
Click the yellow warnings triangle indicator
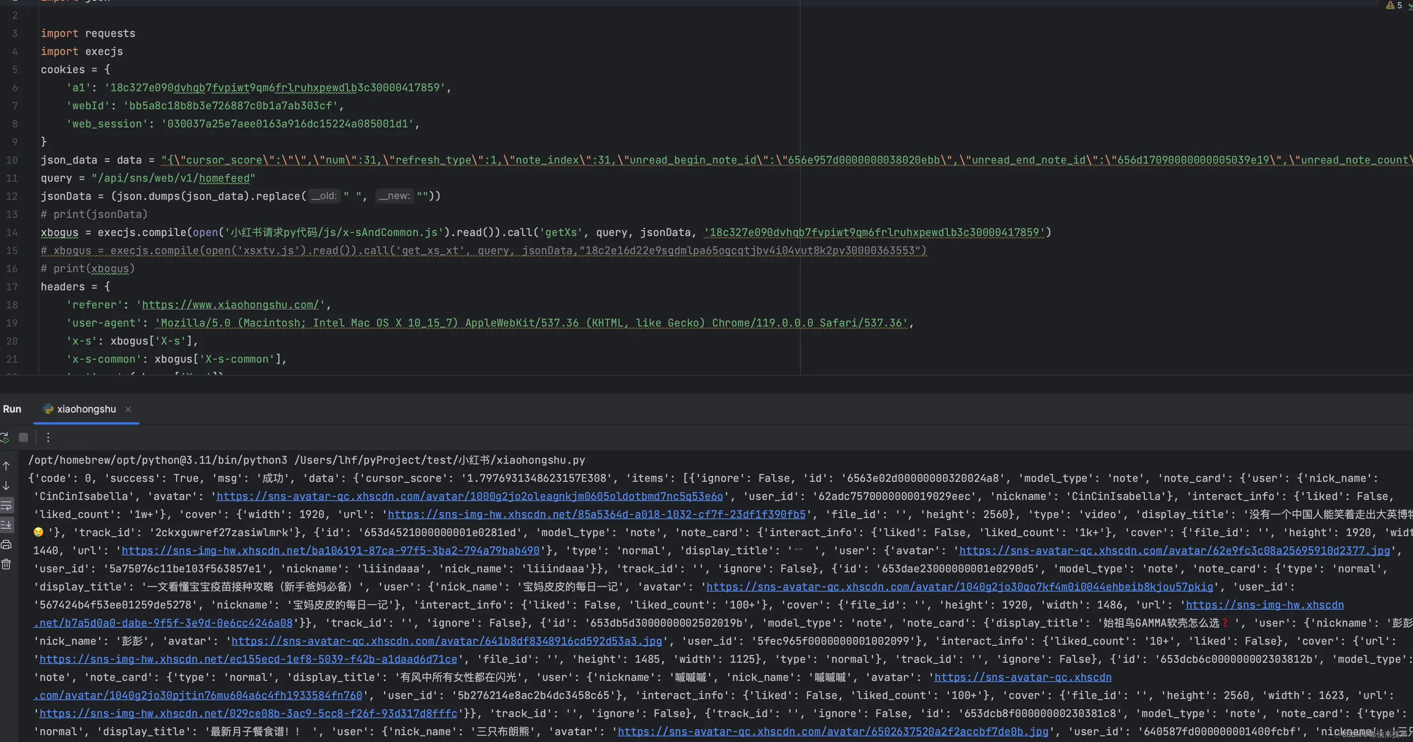click(1390, 5)
